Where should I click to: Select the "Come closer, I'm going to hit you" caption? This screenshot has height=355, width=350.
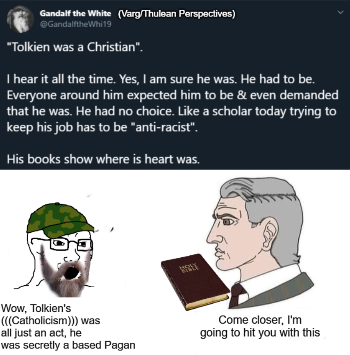260,326
